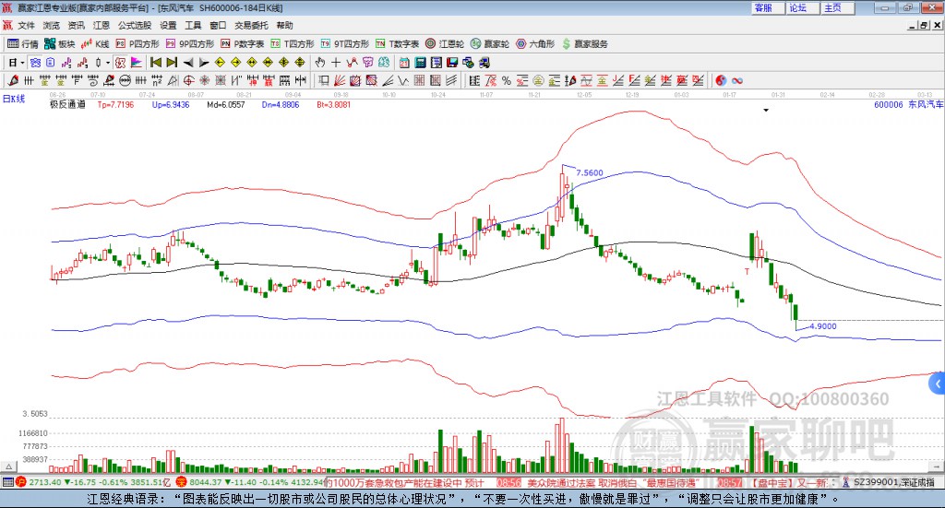
Task: Open the 江恩轮 Gann wheel tool
Action: click(445, 44)
